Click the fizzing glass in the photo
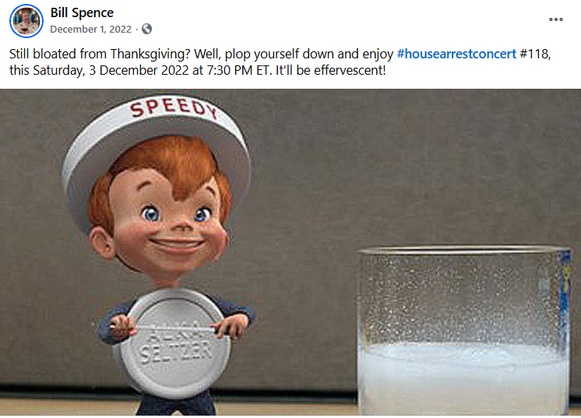Image resolution: width=581 pixels, height=418 pixels. 463,331
